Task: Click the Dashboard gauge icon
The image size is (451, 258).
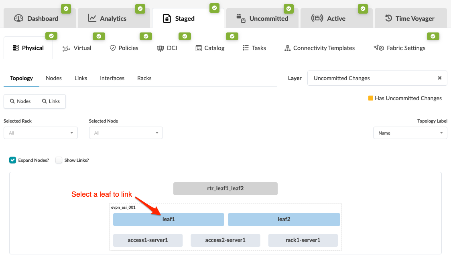Action: (x=19, y=18)
